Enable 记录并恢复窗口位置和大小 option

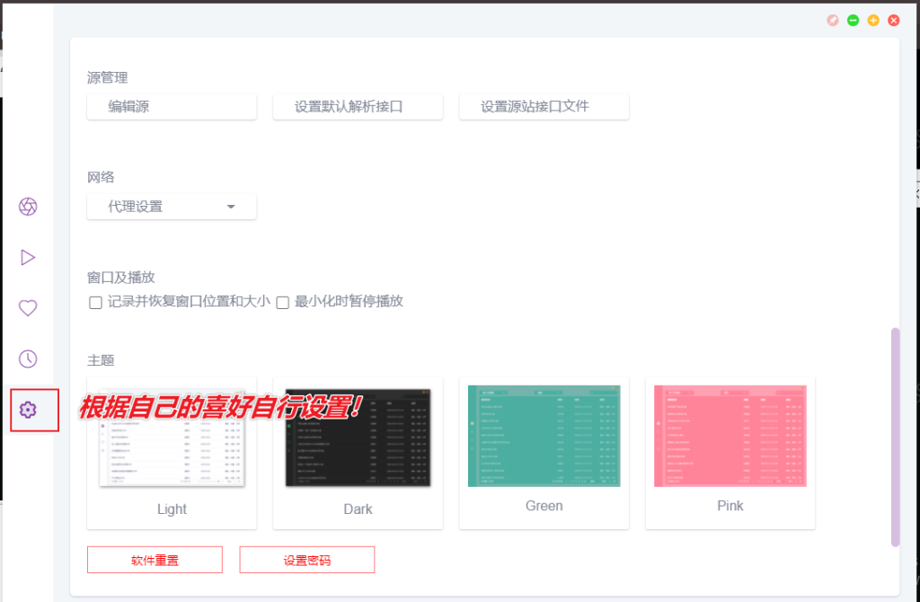[95, 303]
